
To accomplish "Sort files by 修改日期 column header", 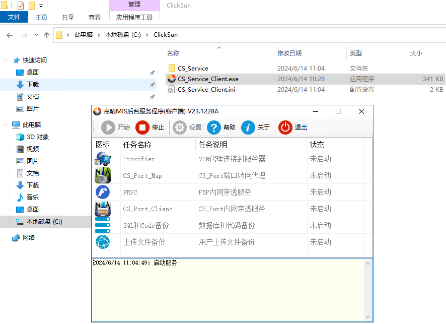I will pyautogui.click(x=289, y=53).
